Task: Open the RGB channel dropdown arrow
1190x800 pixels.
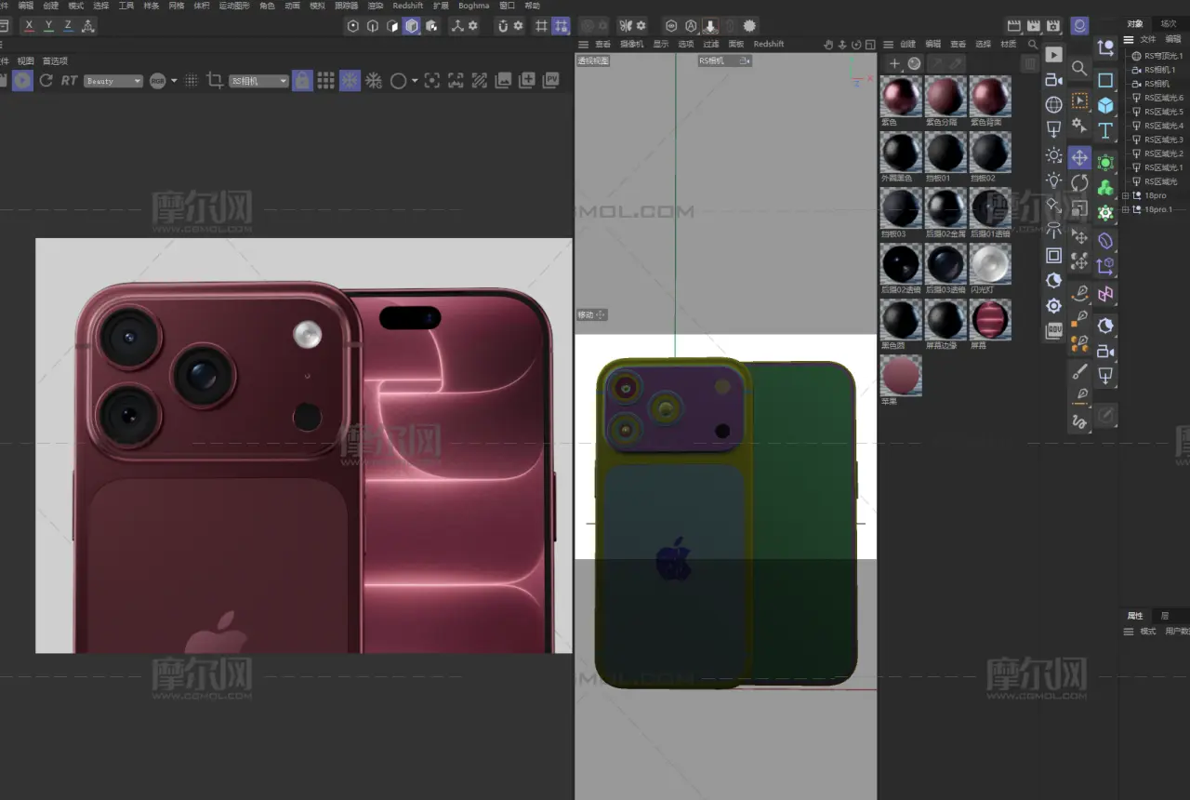Action: coord(174,81)
